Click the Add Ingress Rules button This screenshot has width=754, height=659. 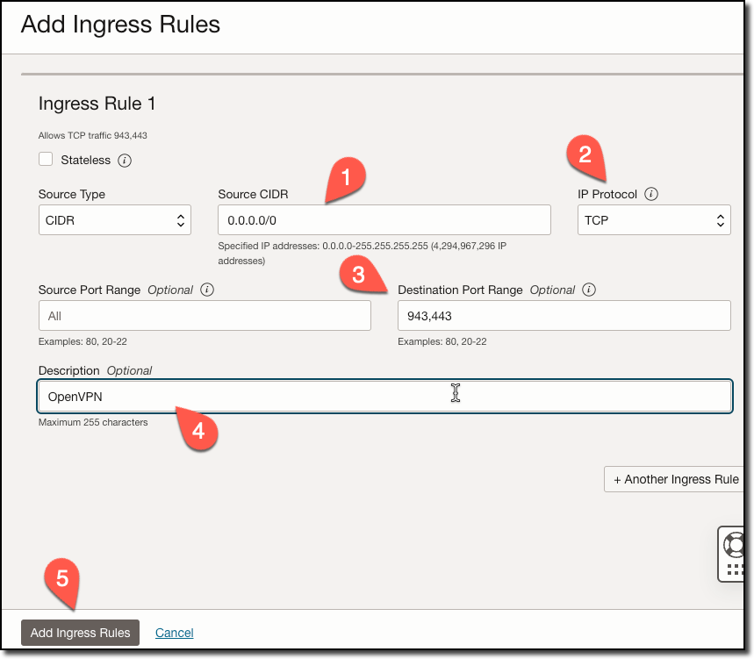(x=80, y=632)
